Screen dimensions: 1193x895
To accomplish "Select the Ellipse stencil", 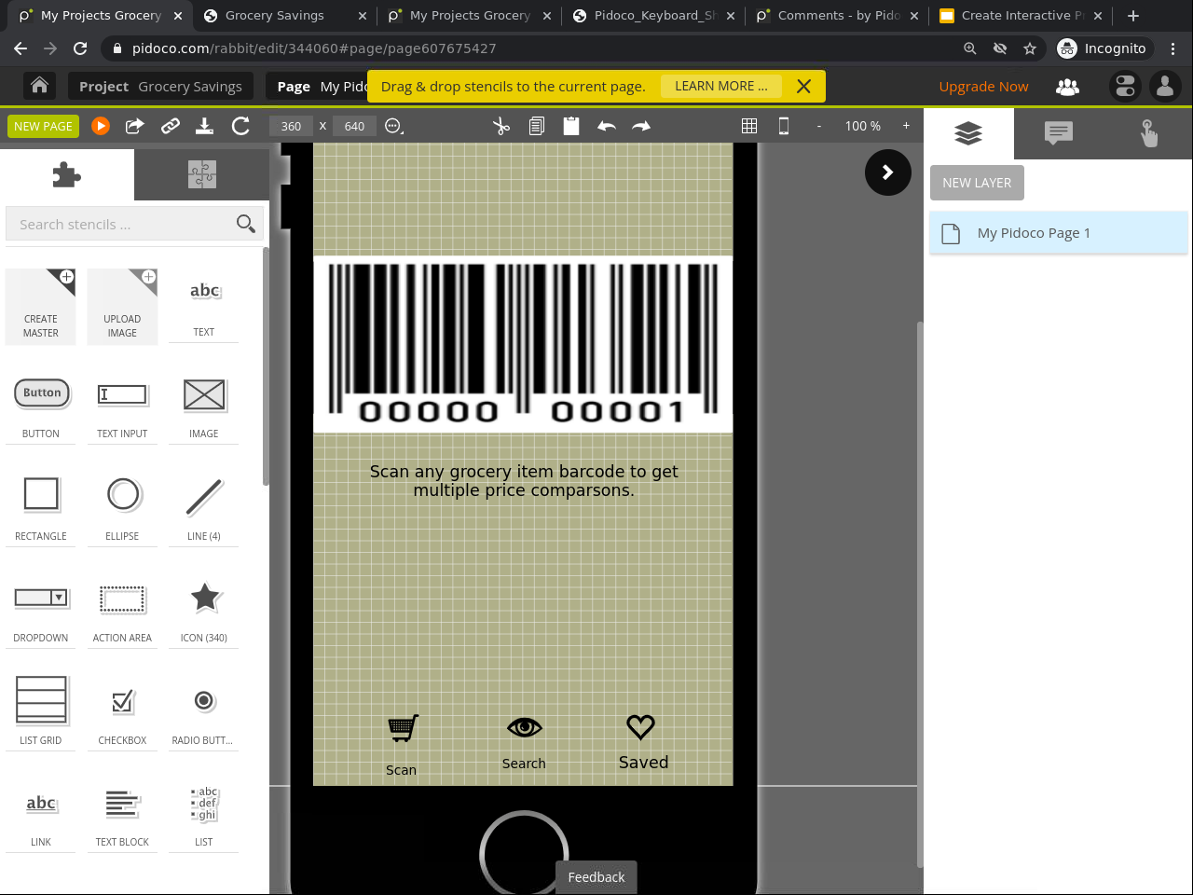I will click(122, 510).
